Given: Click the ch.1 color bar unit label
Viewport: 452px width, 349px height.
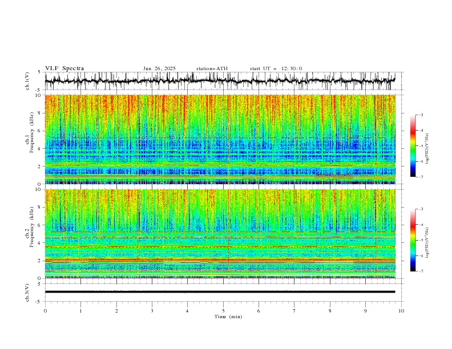Looking at the screenshot, I should coord(427,149).
